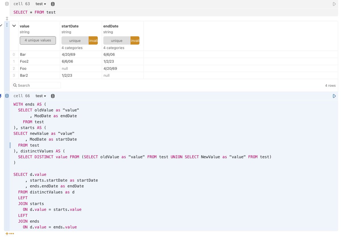Select the value column header
341x240 pixels.
click(24, 26)
